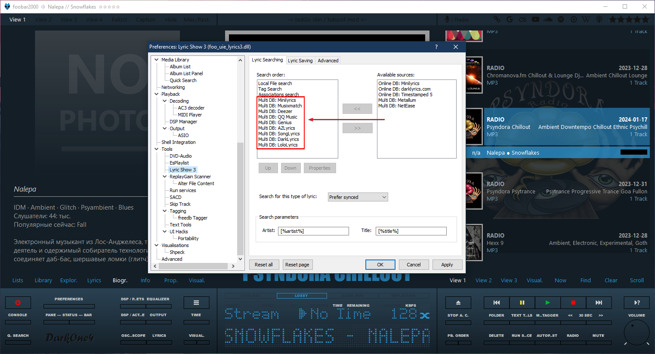
Task: Collapse the Decoding tree node
Action: (165, 101)
